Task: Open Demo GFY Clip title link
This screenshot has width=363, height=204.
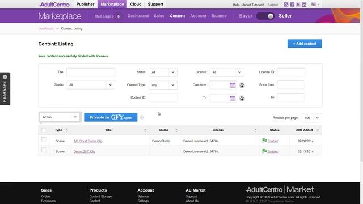Action: tap(85, 151)
